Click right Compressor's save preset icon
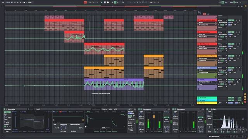Viewport: 248px width, 139px height. point(203,109)
